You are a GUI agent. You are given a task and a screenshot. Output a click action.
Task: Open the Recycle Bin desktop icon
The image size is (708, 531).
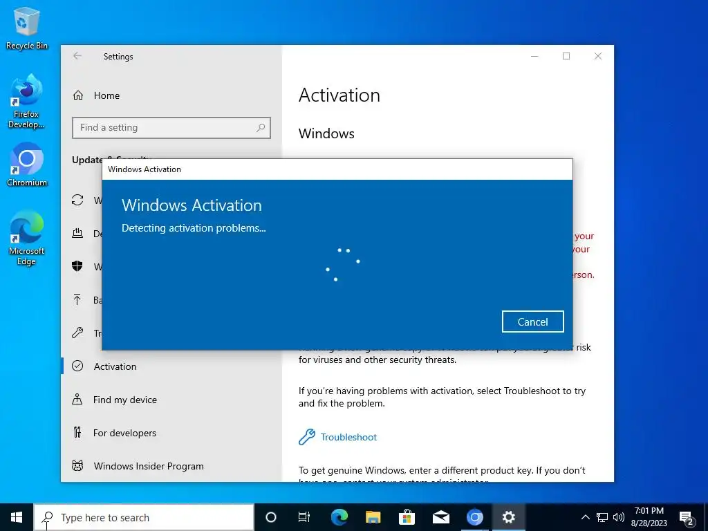coord(27,28)
